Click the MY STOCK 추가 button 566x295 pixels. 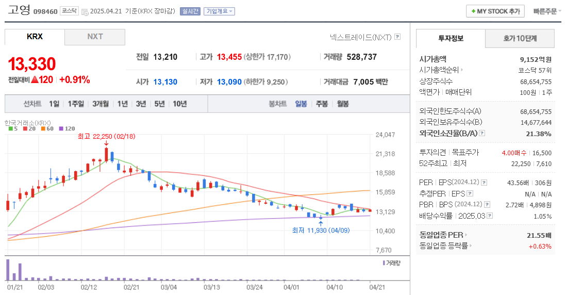click(495, 11)
